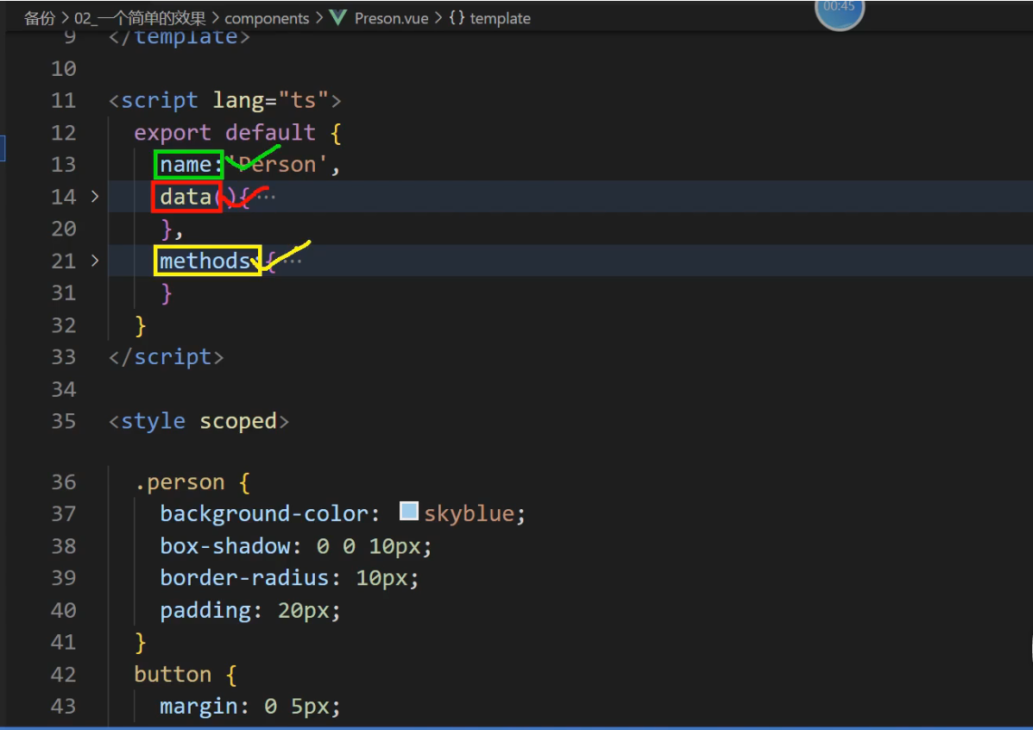Click the Vue file icon in breadcrumb
This screenshot has width=1033, height=730.
tap(338, 18)
